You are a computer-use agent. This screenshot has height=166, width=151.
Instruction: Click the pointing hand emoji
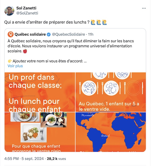[x=10, y=61]
